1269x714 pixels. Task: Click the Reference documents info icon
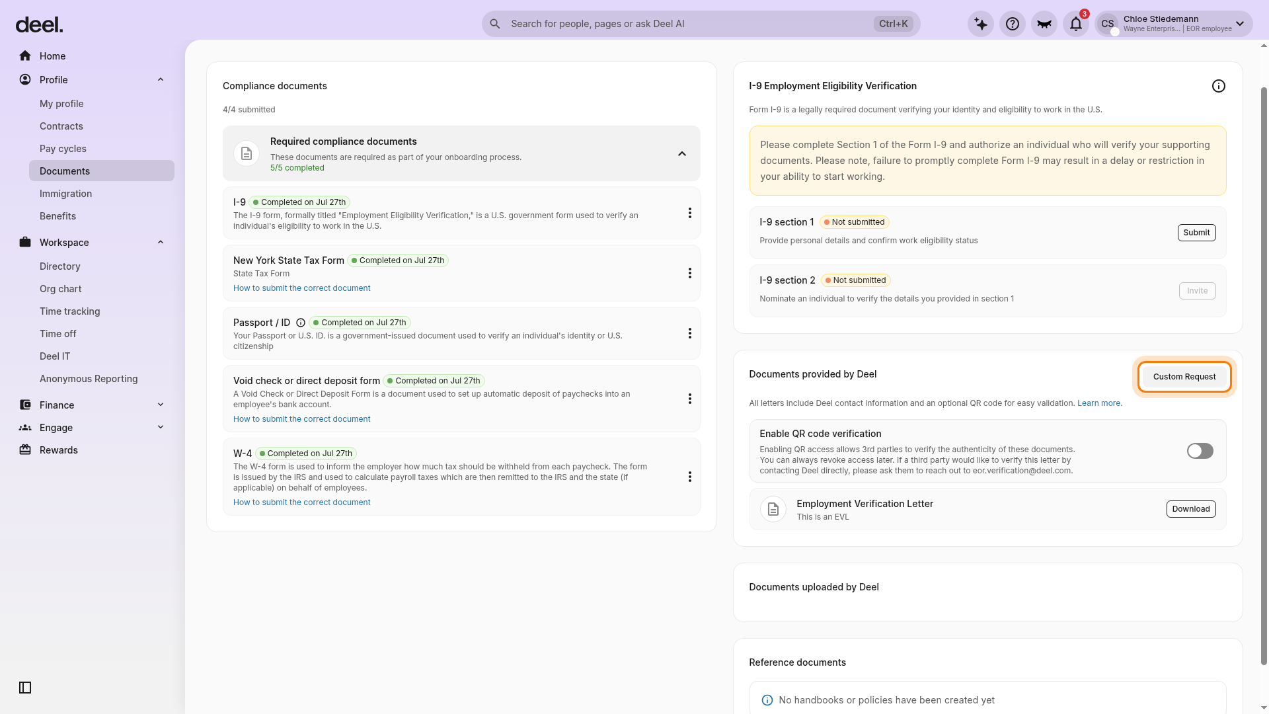coord(767,700)
